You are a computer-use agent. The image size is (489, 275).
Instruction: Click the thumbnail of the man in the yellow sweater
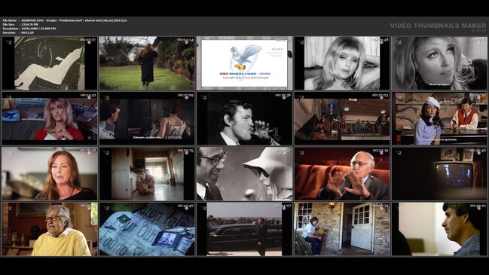[x=50, y=229]
